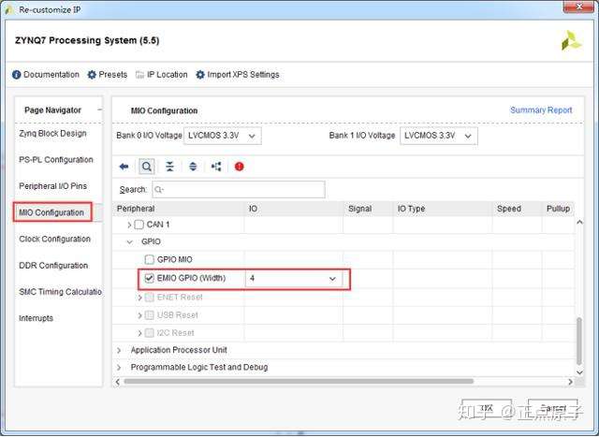Image resolution: width=599 pixels, height=437 pixels.
Task: Click the horizontal scrollbar thumb
Action: [x=299, y=381]
